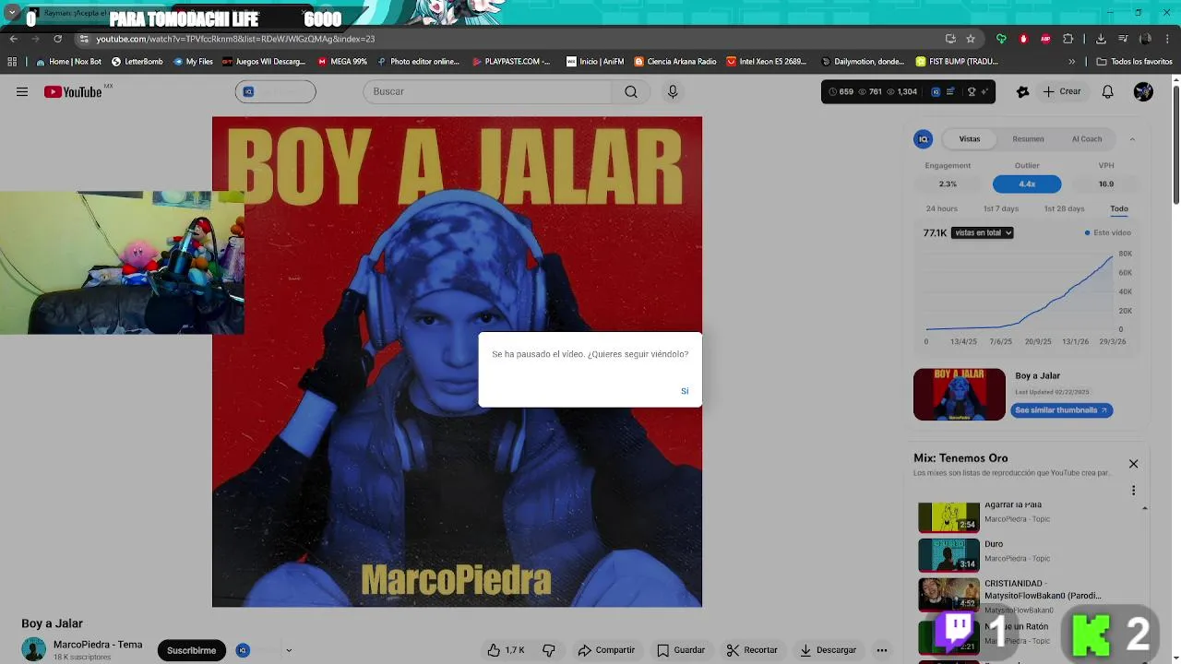Click the vidIQ star icon beside Crear
Image resolution: width=1181 pixels, height=664 pixels.
pyautogui.click(x=1022, y=91)
